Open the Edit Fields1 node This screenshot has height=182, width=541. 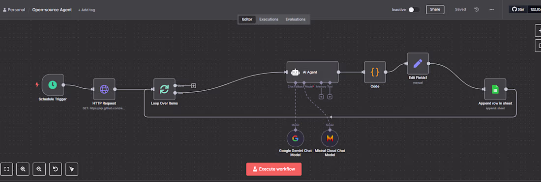click(x=418, y=63)
